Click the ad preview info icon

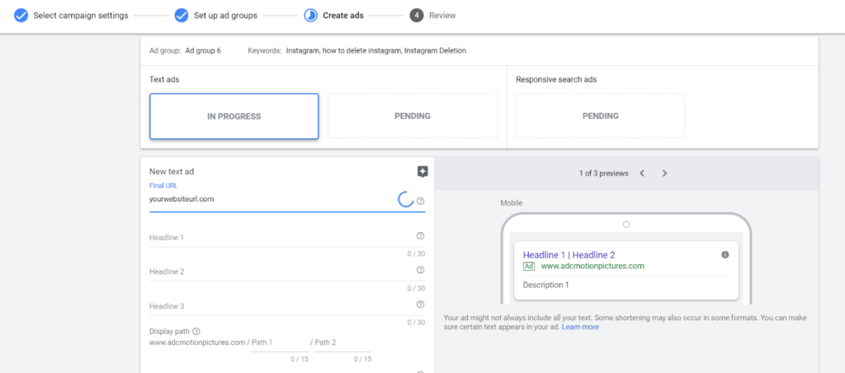pos(725,255)
